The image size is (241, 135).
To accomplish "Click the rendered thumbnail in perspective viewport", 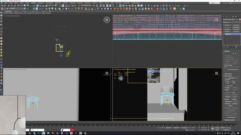I will click(x=154, y=76).
